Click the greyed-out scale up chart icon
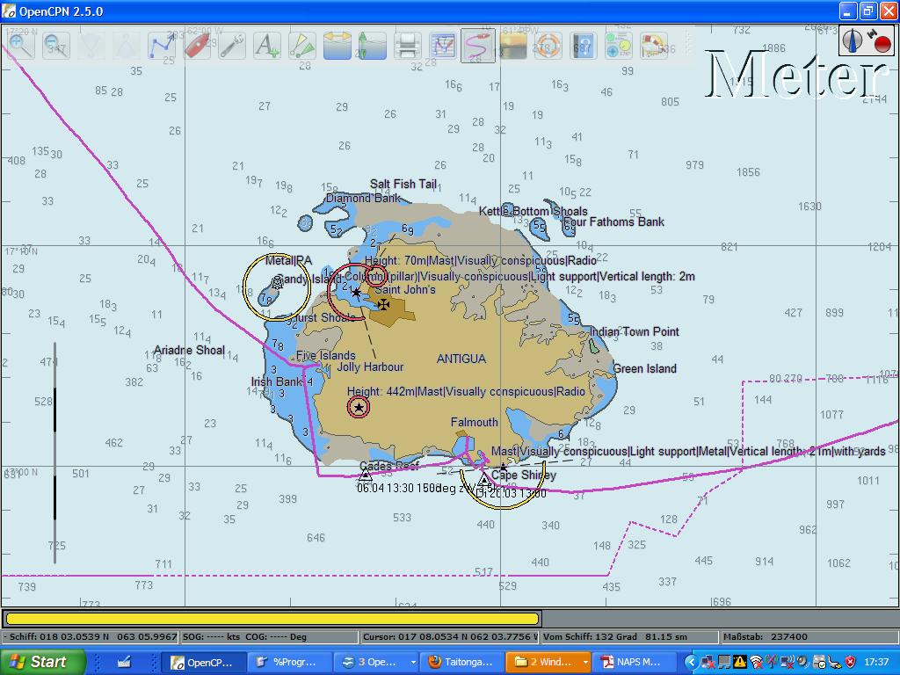The height and width of the screenshot is (675, 900). pos(127,46)
